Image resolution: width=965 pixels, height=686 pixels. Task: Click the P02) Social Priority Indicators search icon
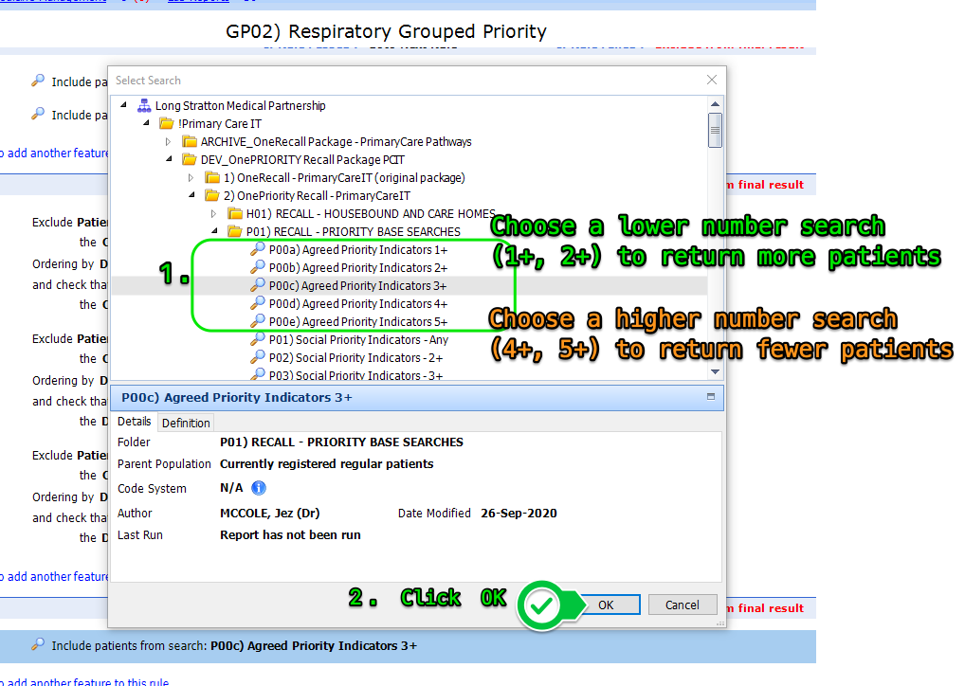[x=258, y=357]
